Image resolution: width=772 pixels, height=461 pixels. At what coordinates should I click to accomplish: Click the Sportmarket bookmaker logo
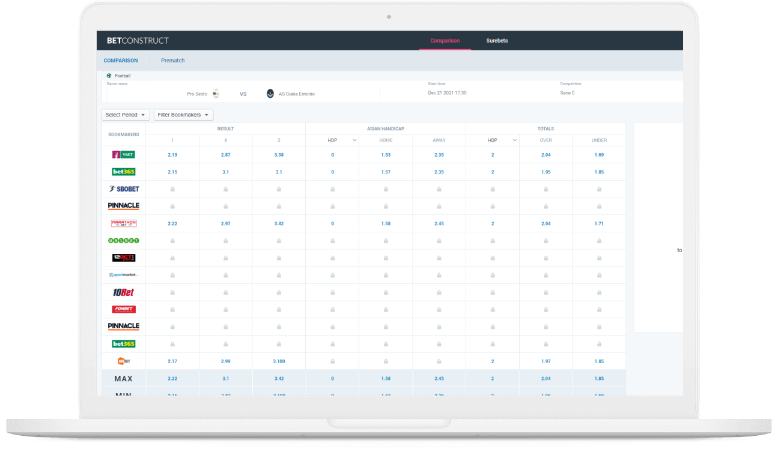pos(124,275)
